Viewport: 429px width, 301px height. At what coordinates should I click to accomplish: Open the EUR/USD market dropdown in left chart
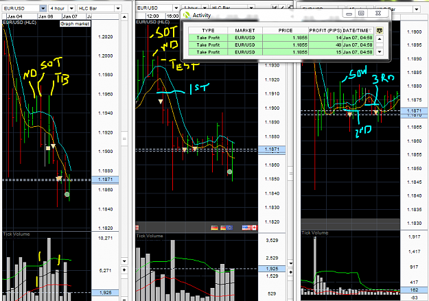(x=43, y=8)
